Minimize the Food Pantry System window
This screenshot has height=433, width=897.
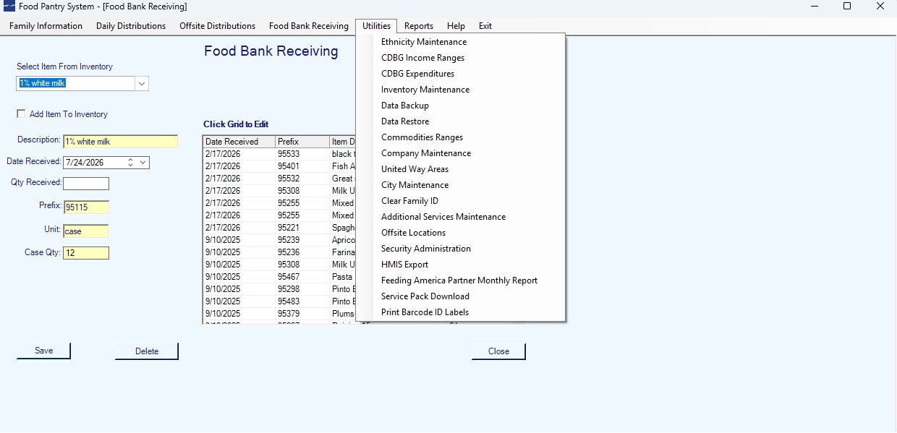click(x=815, y=7)
